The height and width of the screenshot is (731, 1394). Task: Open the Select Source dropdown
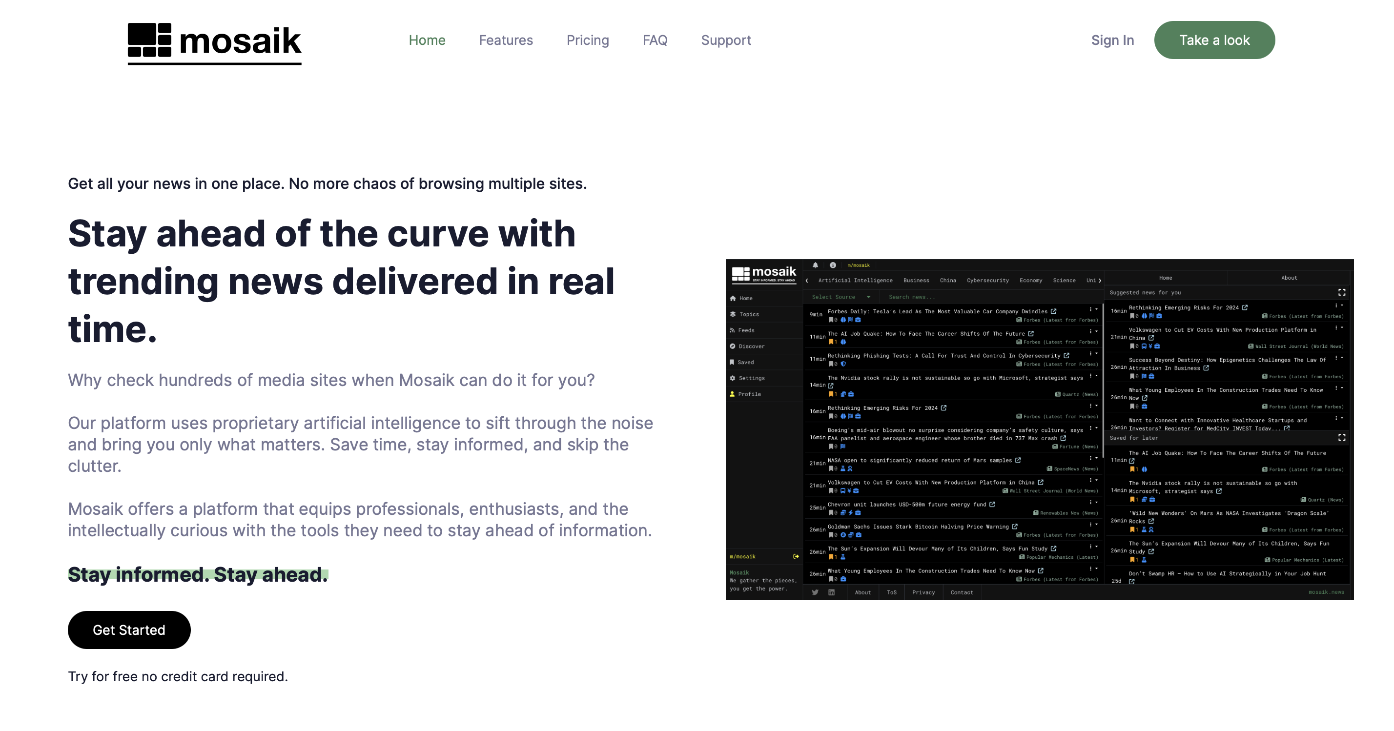coord(841,297)
